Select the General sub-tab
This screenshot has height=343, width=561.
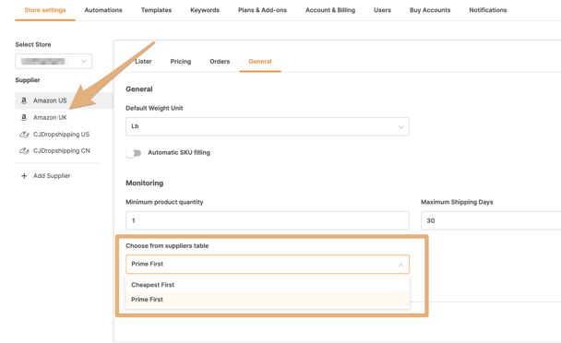(x=260, y=62)
